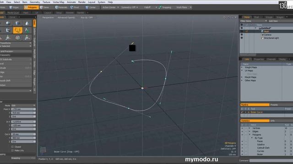Select the Text tool icon
293x164 pixels.
pyautogui.click(x=27, y=31)
